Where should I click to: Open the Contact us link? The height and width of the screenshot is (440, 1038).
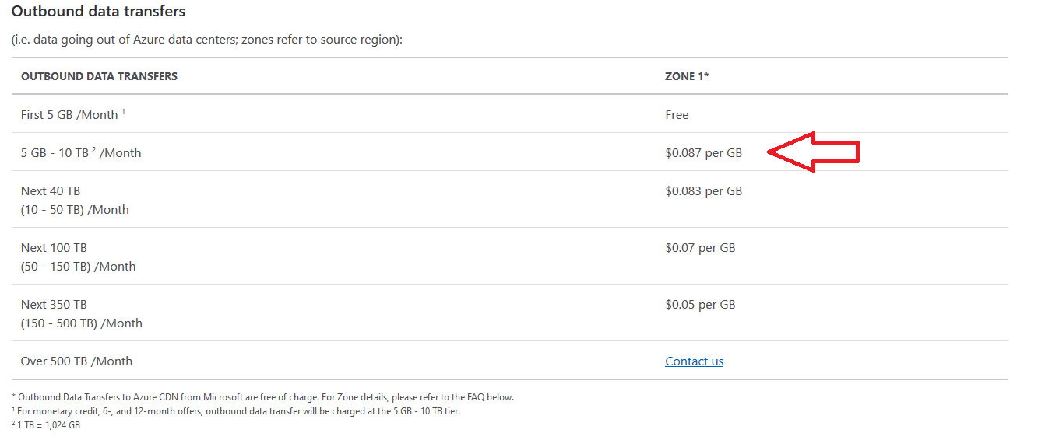tap(694, 361)
